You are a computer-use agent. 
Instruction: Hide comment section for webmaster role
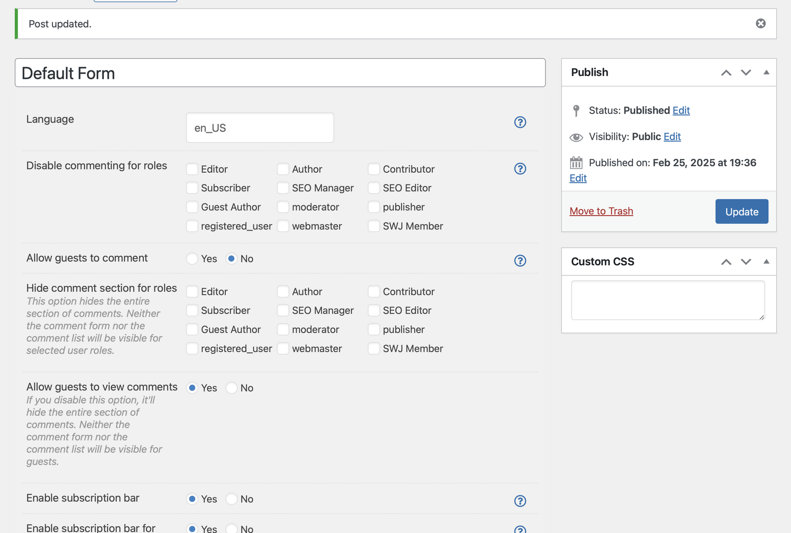coord(283,348)
